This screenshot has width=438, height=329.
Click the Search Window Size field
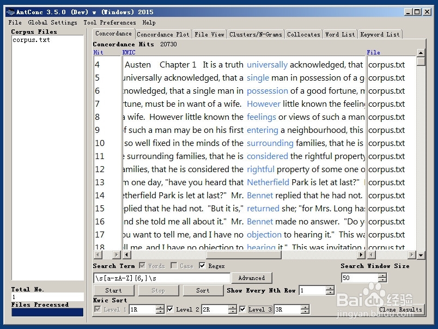(x=360, y=278)
